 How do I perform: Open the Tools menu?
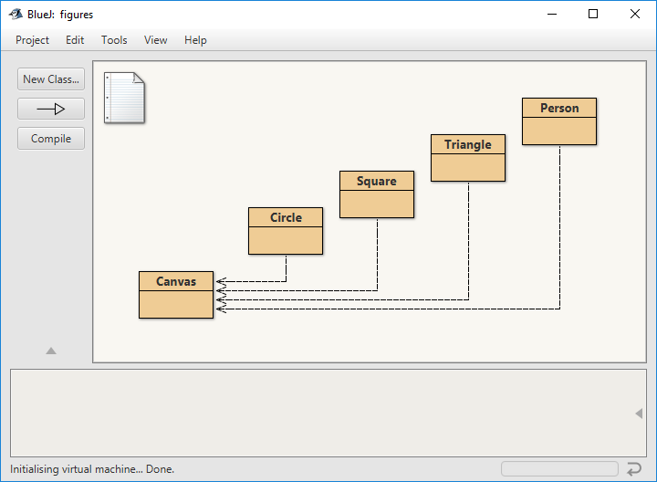114,40
